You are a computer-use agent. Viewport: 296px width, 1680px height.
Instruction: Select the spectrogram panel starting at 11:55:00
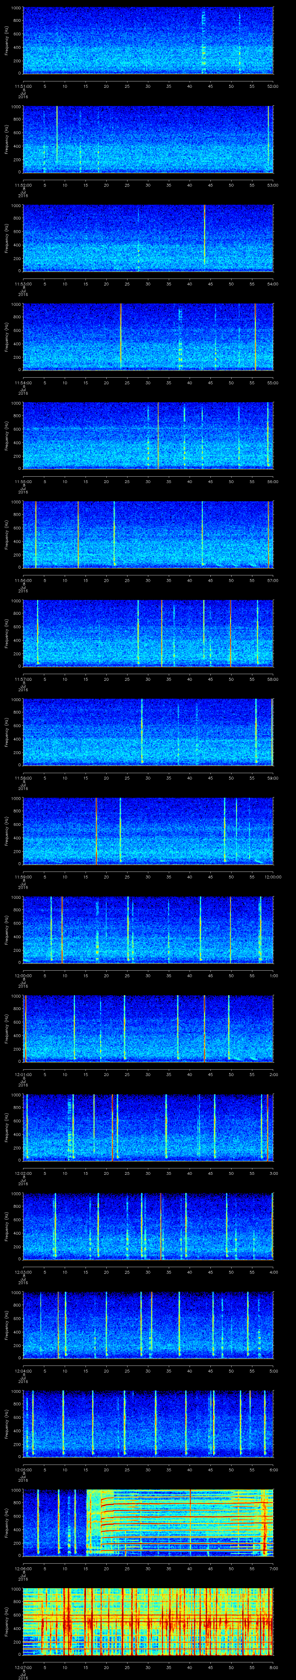click(x=148, y=436)
